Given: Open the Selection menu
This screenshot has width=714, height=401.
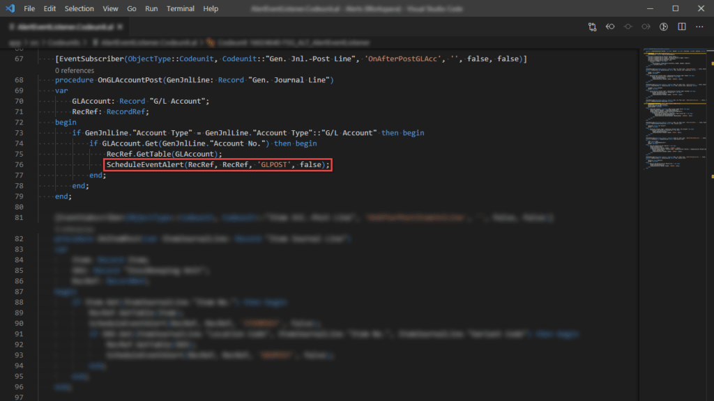Looking at the screenshot, I should click(79, 8).
